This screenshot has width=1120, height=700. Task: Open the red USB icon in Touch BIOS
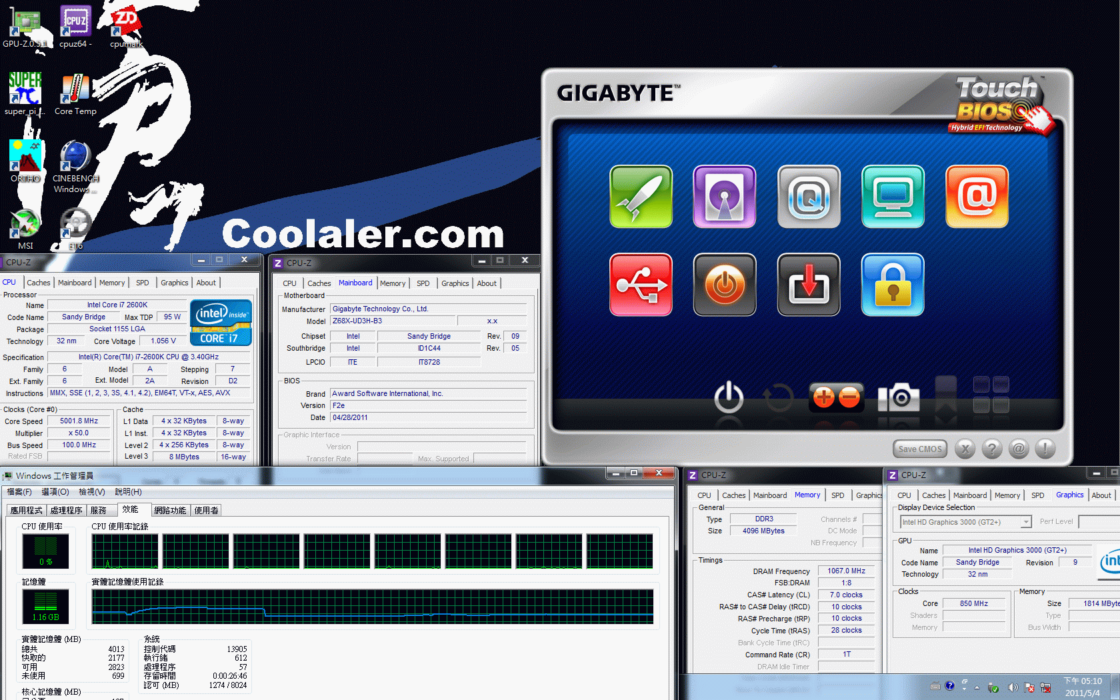641,285
